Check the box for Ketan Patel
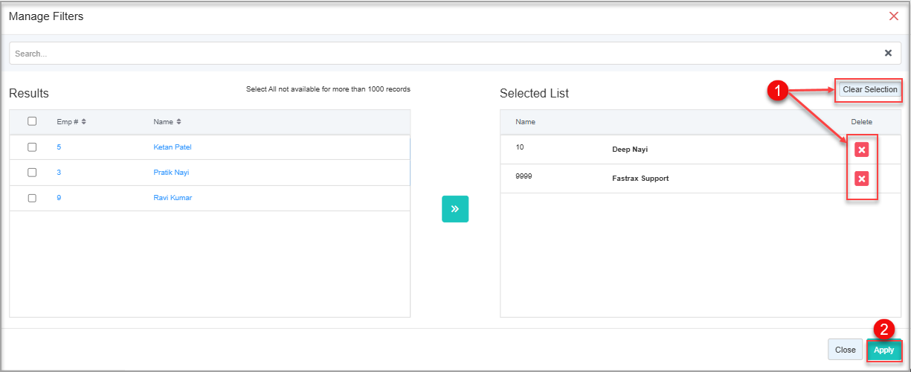Screen dimensions: 911x372 click(x=32, y=147)
